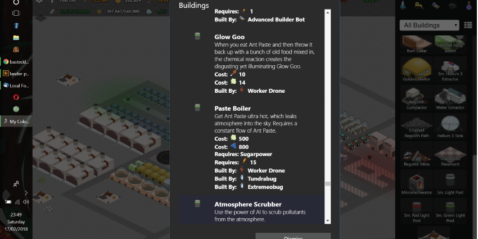Screen dimensions: 478x239
Task: Click the Paste Boiler list entry
Action: [251, 147]
